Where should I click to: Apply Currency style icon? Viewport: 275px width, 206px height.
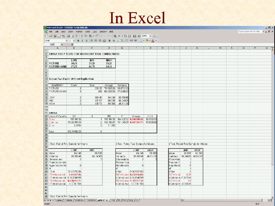109,41
